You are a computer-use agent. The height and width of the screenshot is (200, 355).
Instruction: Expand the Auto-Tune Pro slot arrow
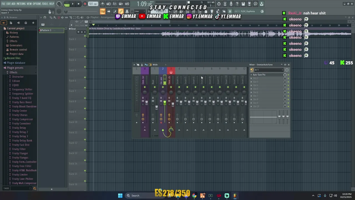click(x=251, y=75)
